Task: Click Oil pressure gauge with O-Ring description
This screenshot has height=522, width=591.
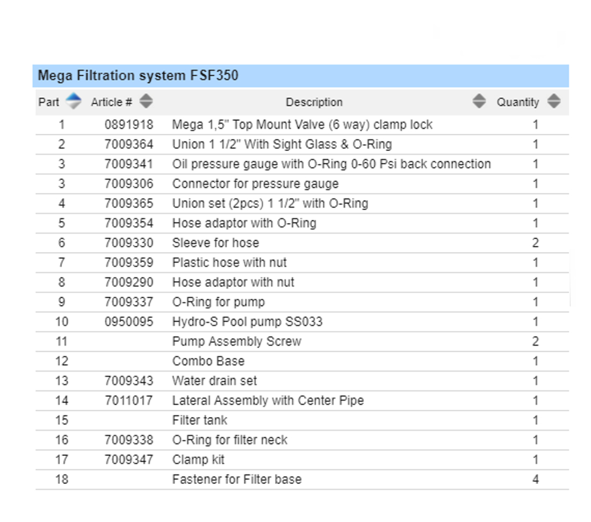Action: click(x=331, y=164)
